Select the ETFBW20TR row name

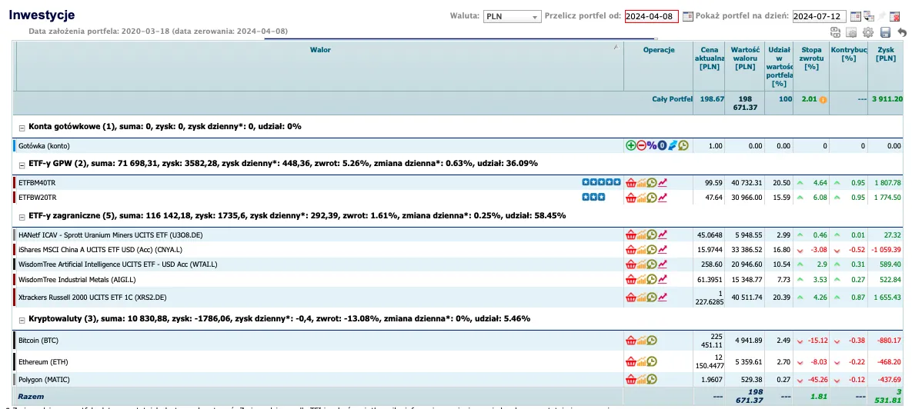pyautogui.click(x=37, y=198)
